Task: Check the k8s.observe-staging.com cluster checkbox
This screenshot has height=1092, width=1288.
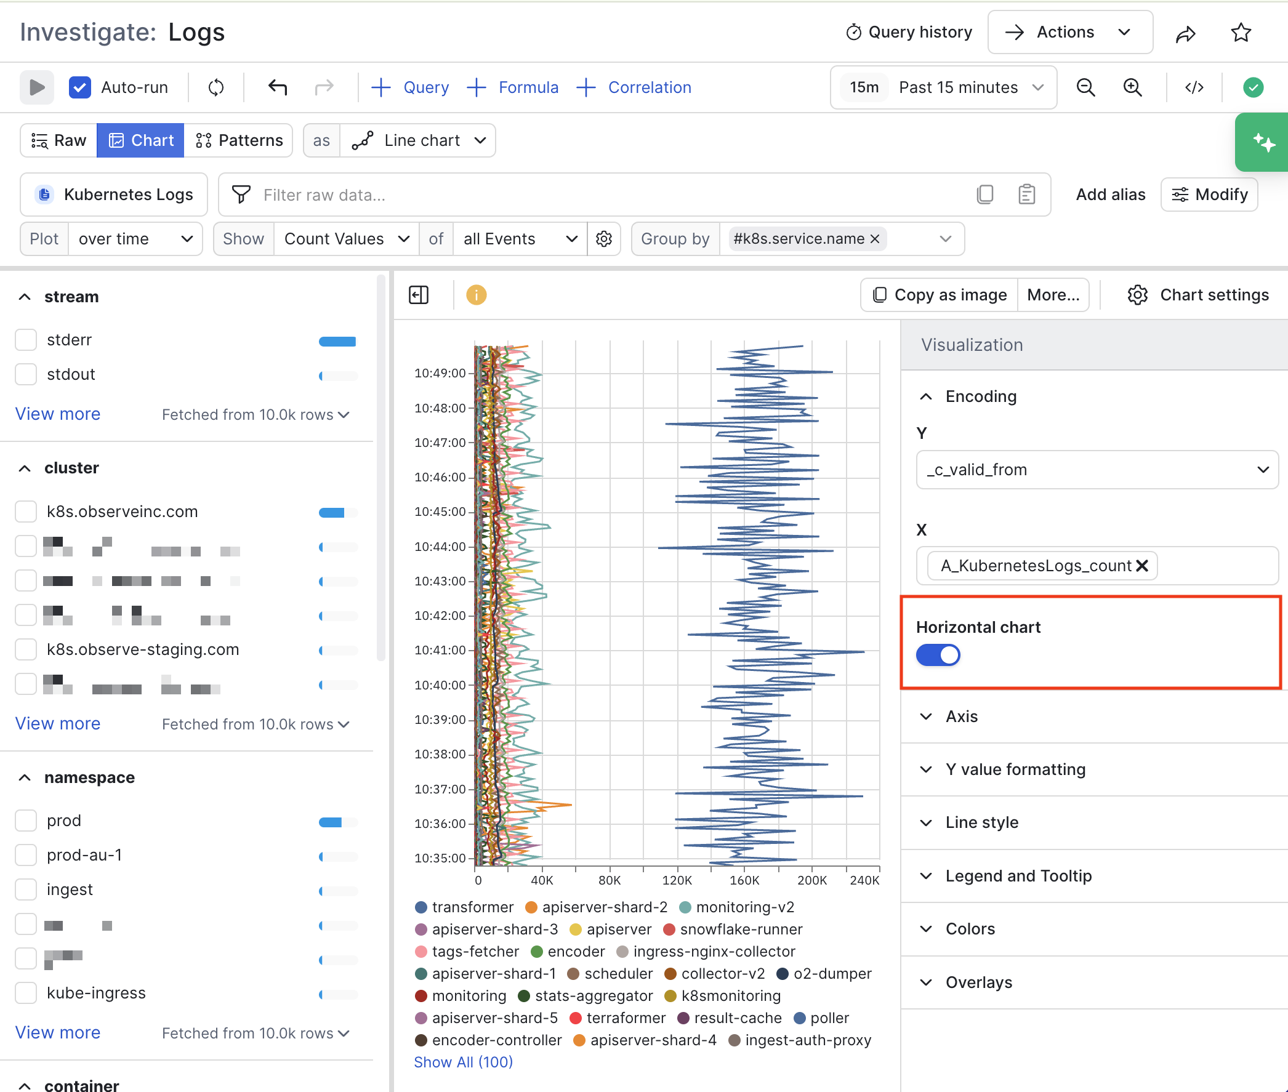Action: [x=26, y=649]
